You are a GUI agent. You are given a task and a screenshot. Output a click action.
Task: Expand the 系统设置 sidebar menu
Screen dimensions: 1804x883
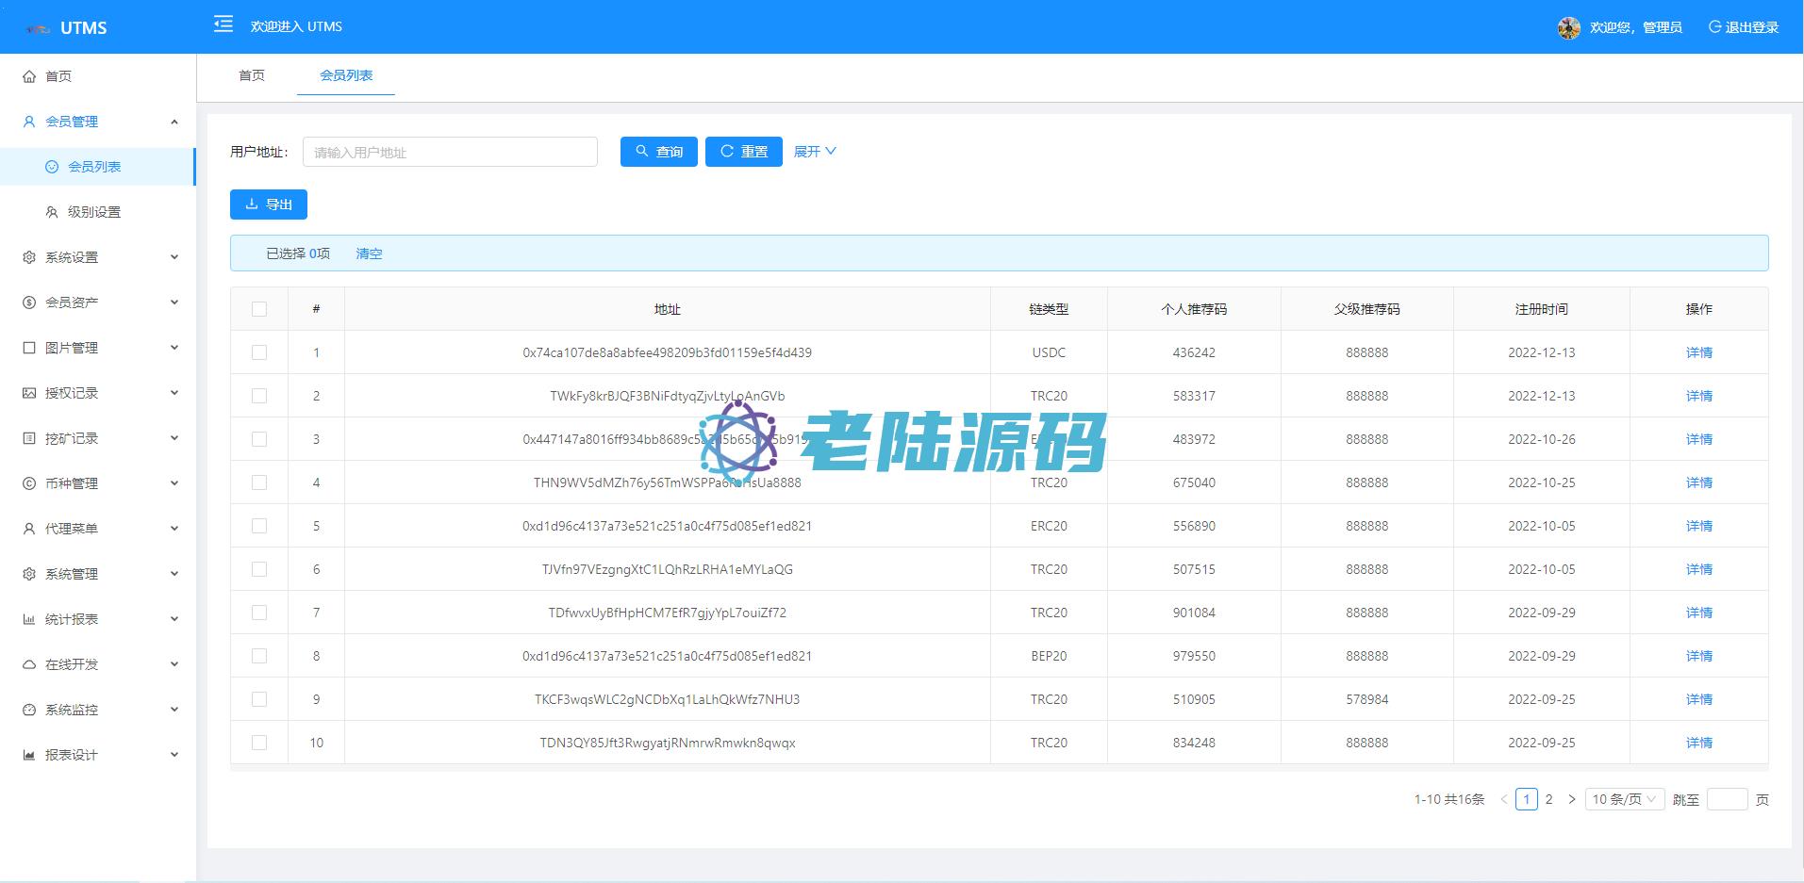99,257
